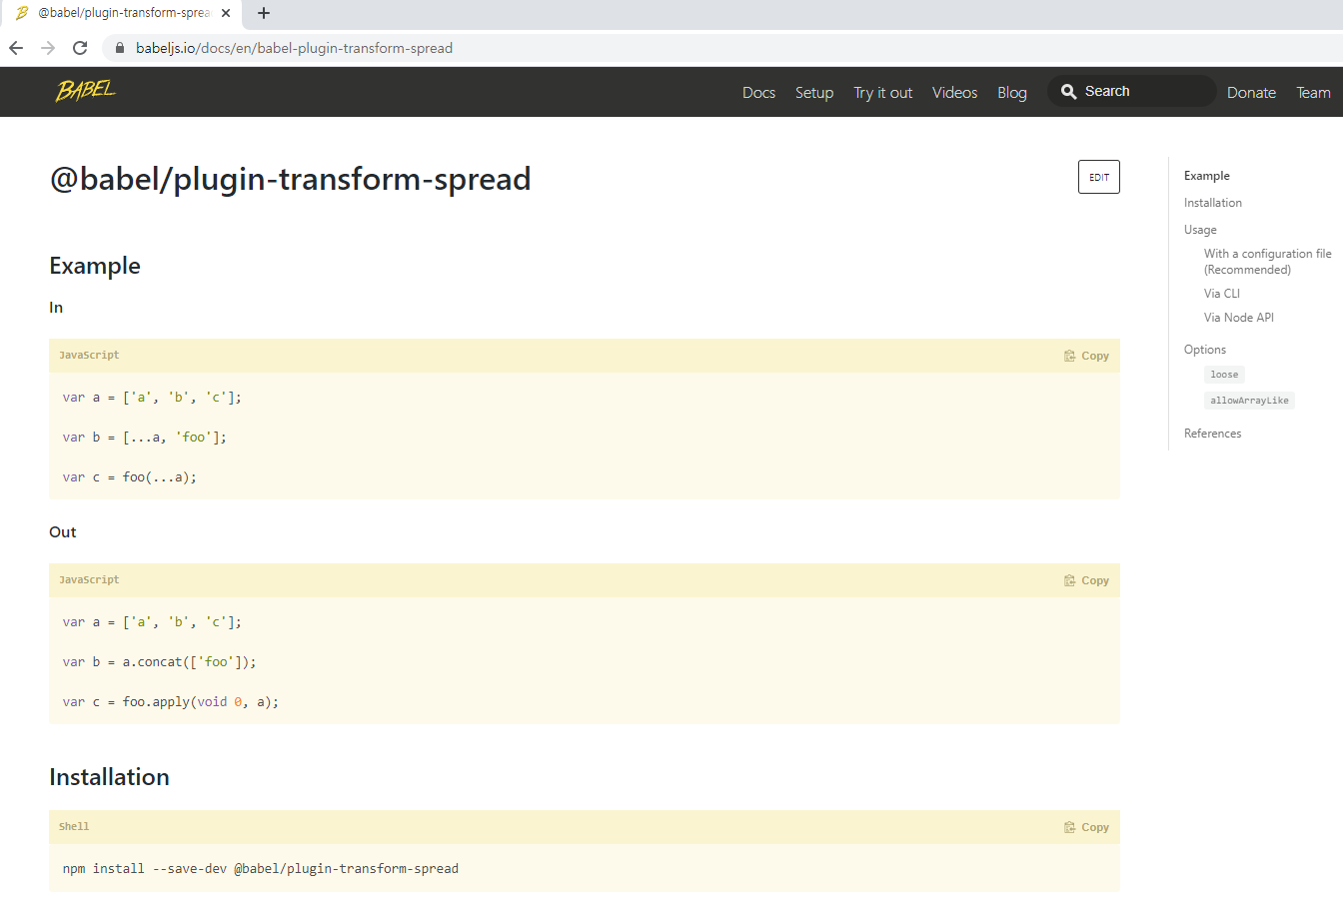Copy the In example JavaScript code
The image size is (1343, 900).
click(1087, 356)
